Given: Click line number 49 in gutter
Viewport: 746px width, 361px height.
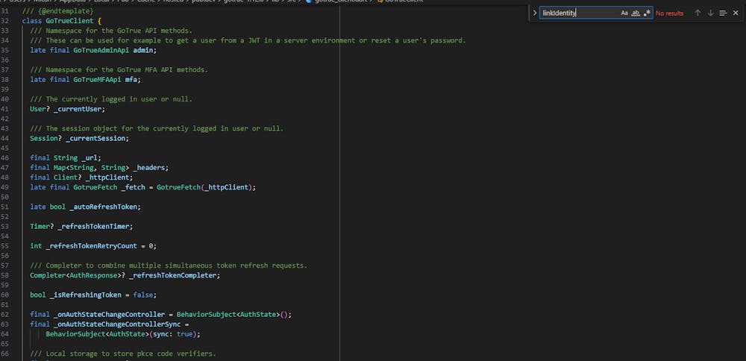Looking at the screenshot, I should [x=5, y=187].
